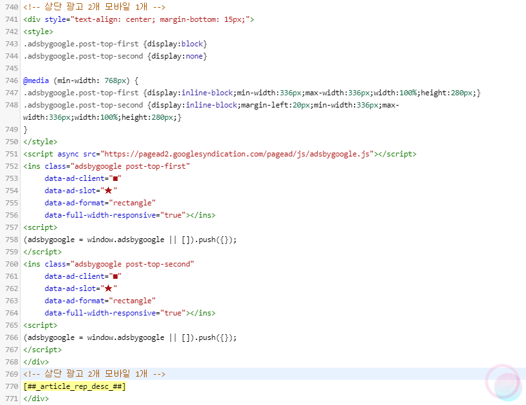Click opening script tag on line 757

click(x=41, y=227)
